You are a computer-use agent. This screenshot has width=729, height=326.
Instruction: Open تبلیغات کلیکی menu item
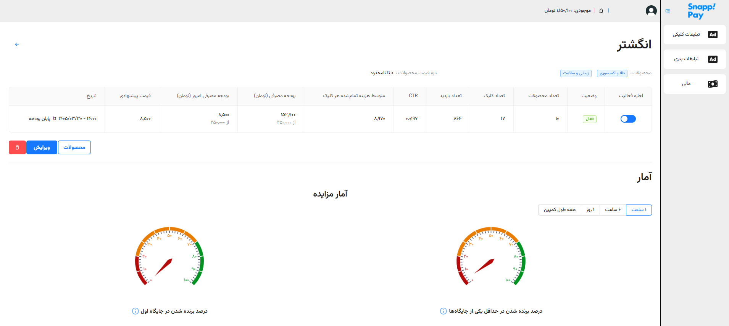point(695,35)
